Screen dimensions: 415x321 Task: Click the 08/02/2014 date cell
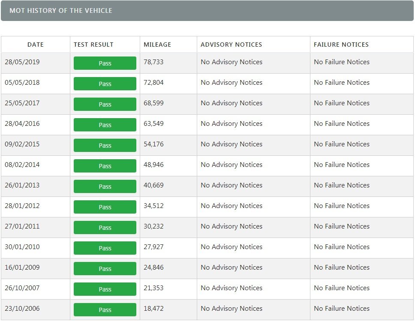coord(22,165)
